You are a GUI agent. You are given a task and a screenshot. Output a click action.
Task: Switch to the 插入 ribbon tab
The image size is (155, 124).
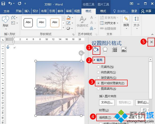pyautogui.click(x=27, y=11)
